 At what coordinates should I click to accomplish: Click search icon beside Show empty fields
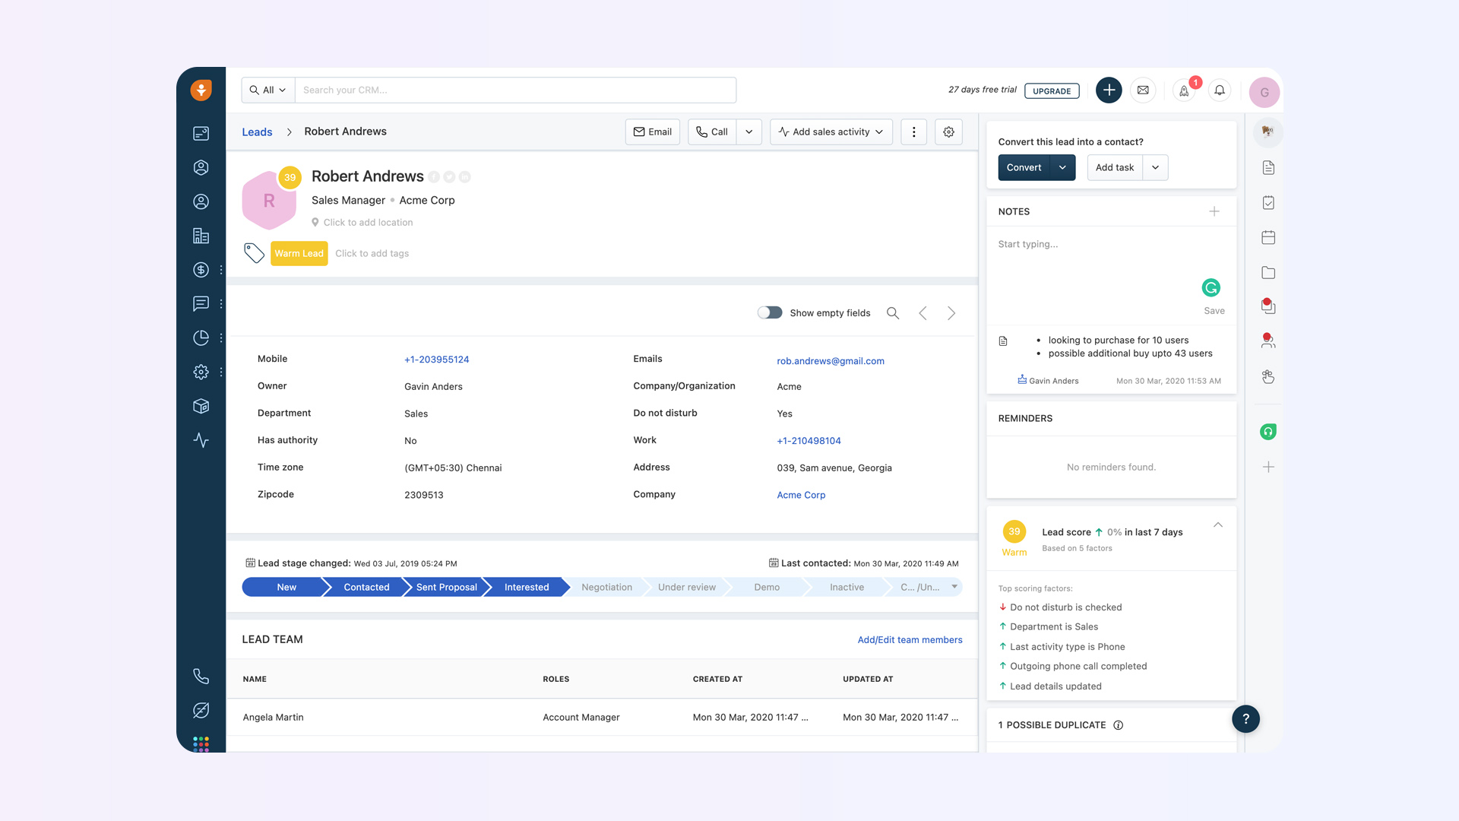tap(893, 313)
